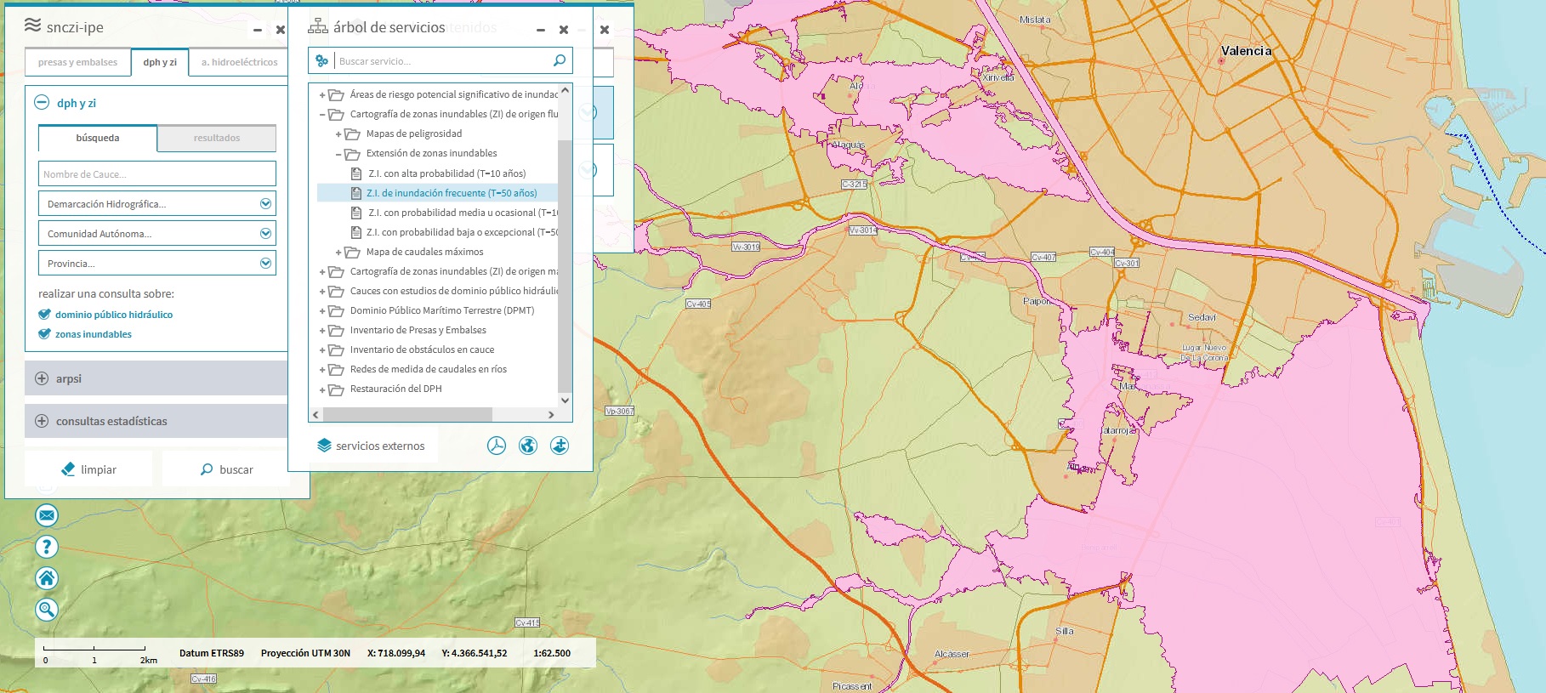The width and height of the screenshot is (1546, 693).
Task: Collapse the dph y zi section
Action: (42, 102)
